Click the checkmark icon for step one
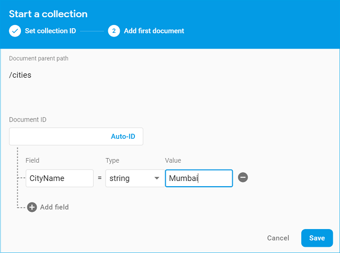This screenshot has width=340, height=253. coord(15,31)
